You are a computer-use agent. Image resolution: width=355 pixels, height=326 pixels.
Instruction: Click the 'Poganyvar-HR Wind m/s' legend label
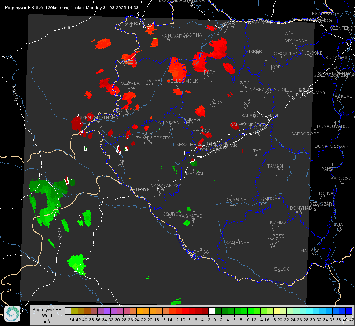(x=47, y=315)
